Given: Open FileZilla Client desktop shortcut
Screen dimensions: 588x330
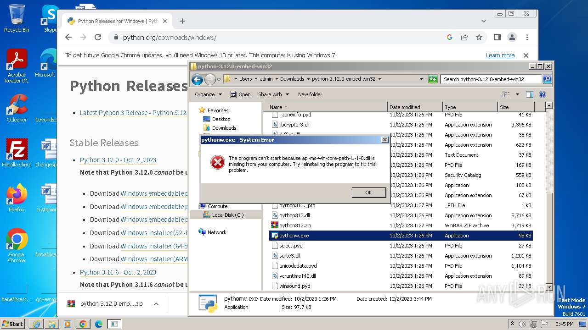Looking at the screenshot, I should coord(17,153).
